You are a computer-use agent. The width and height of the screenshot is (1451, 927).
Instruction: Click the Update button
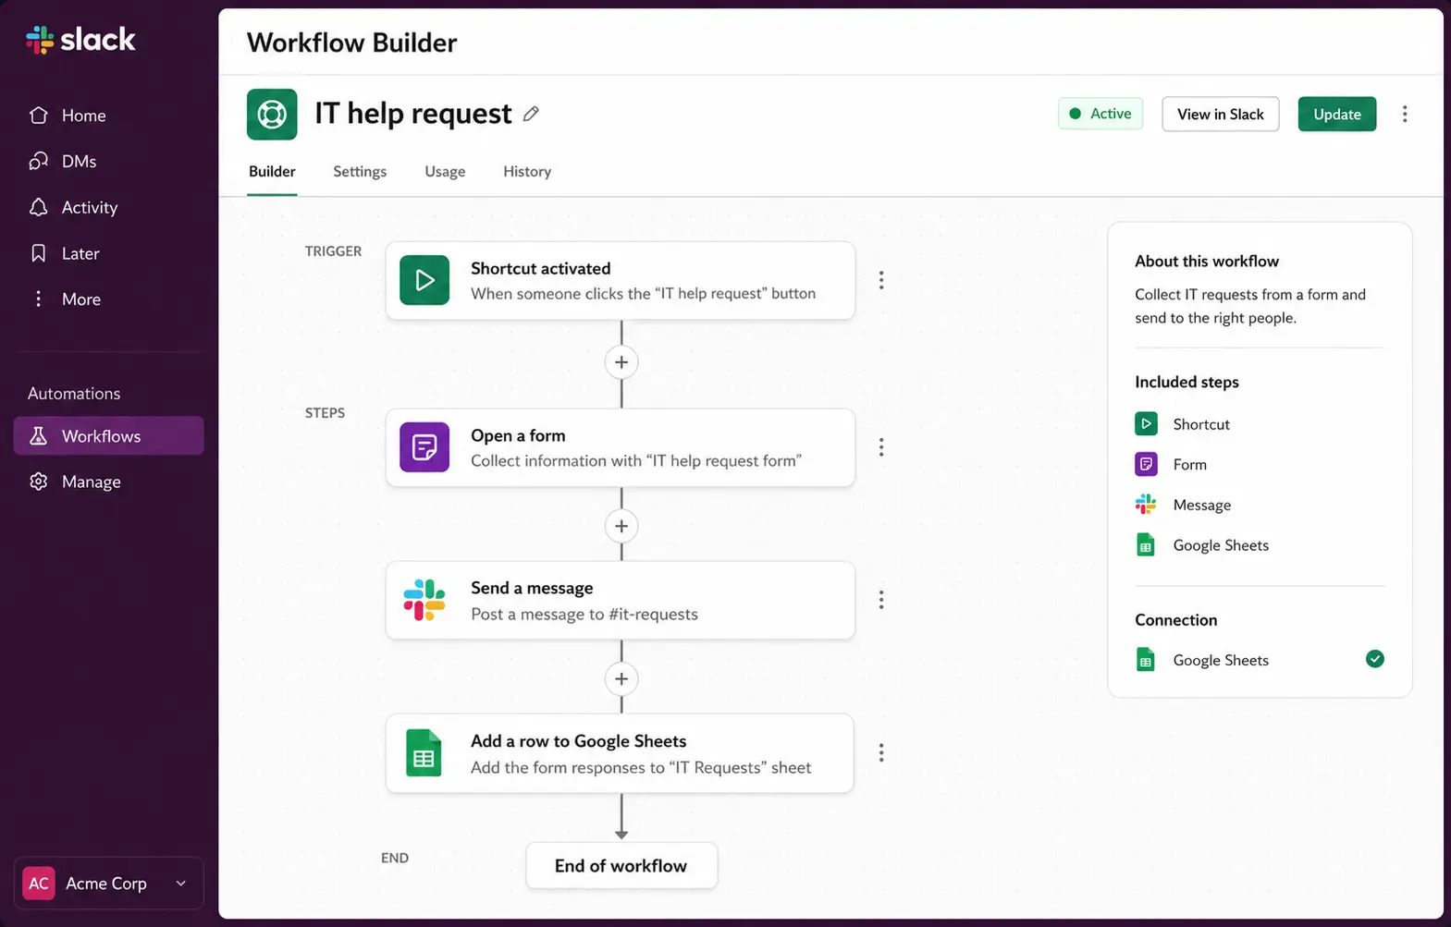1336,115
